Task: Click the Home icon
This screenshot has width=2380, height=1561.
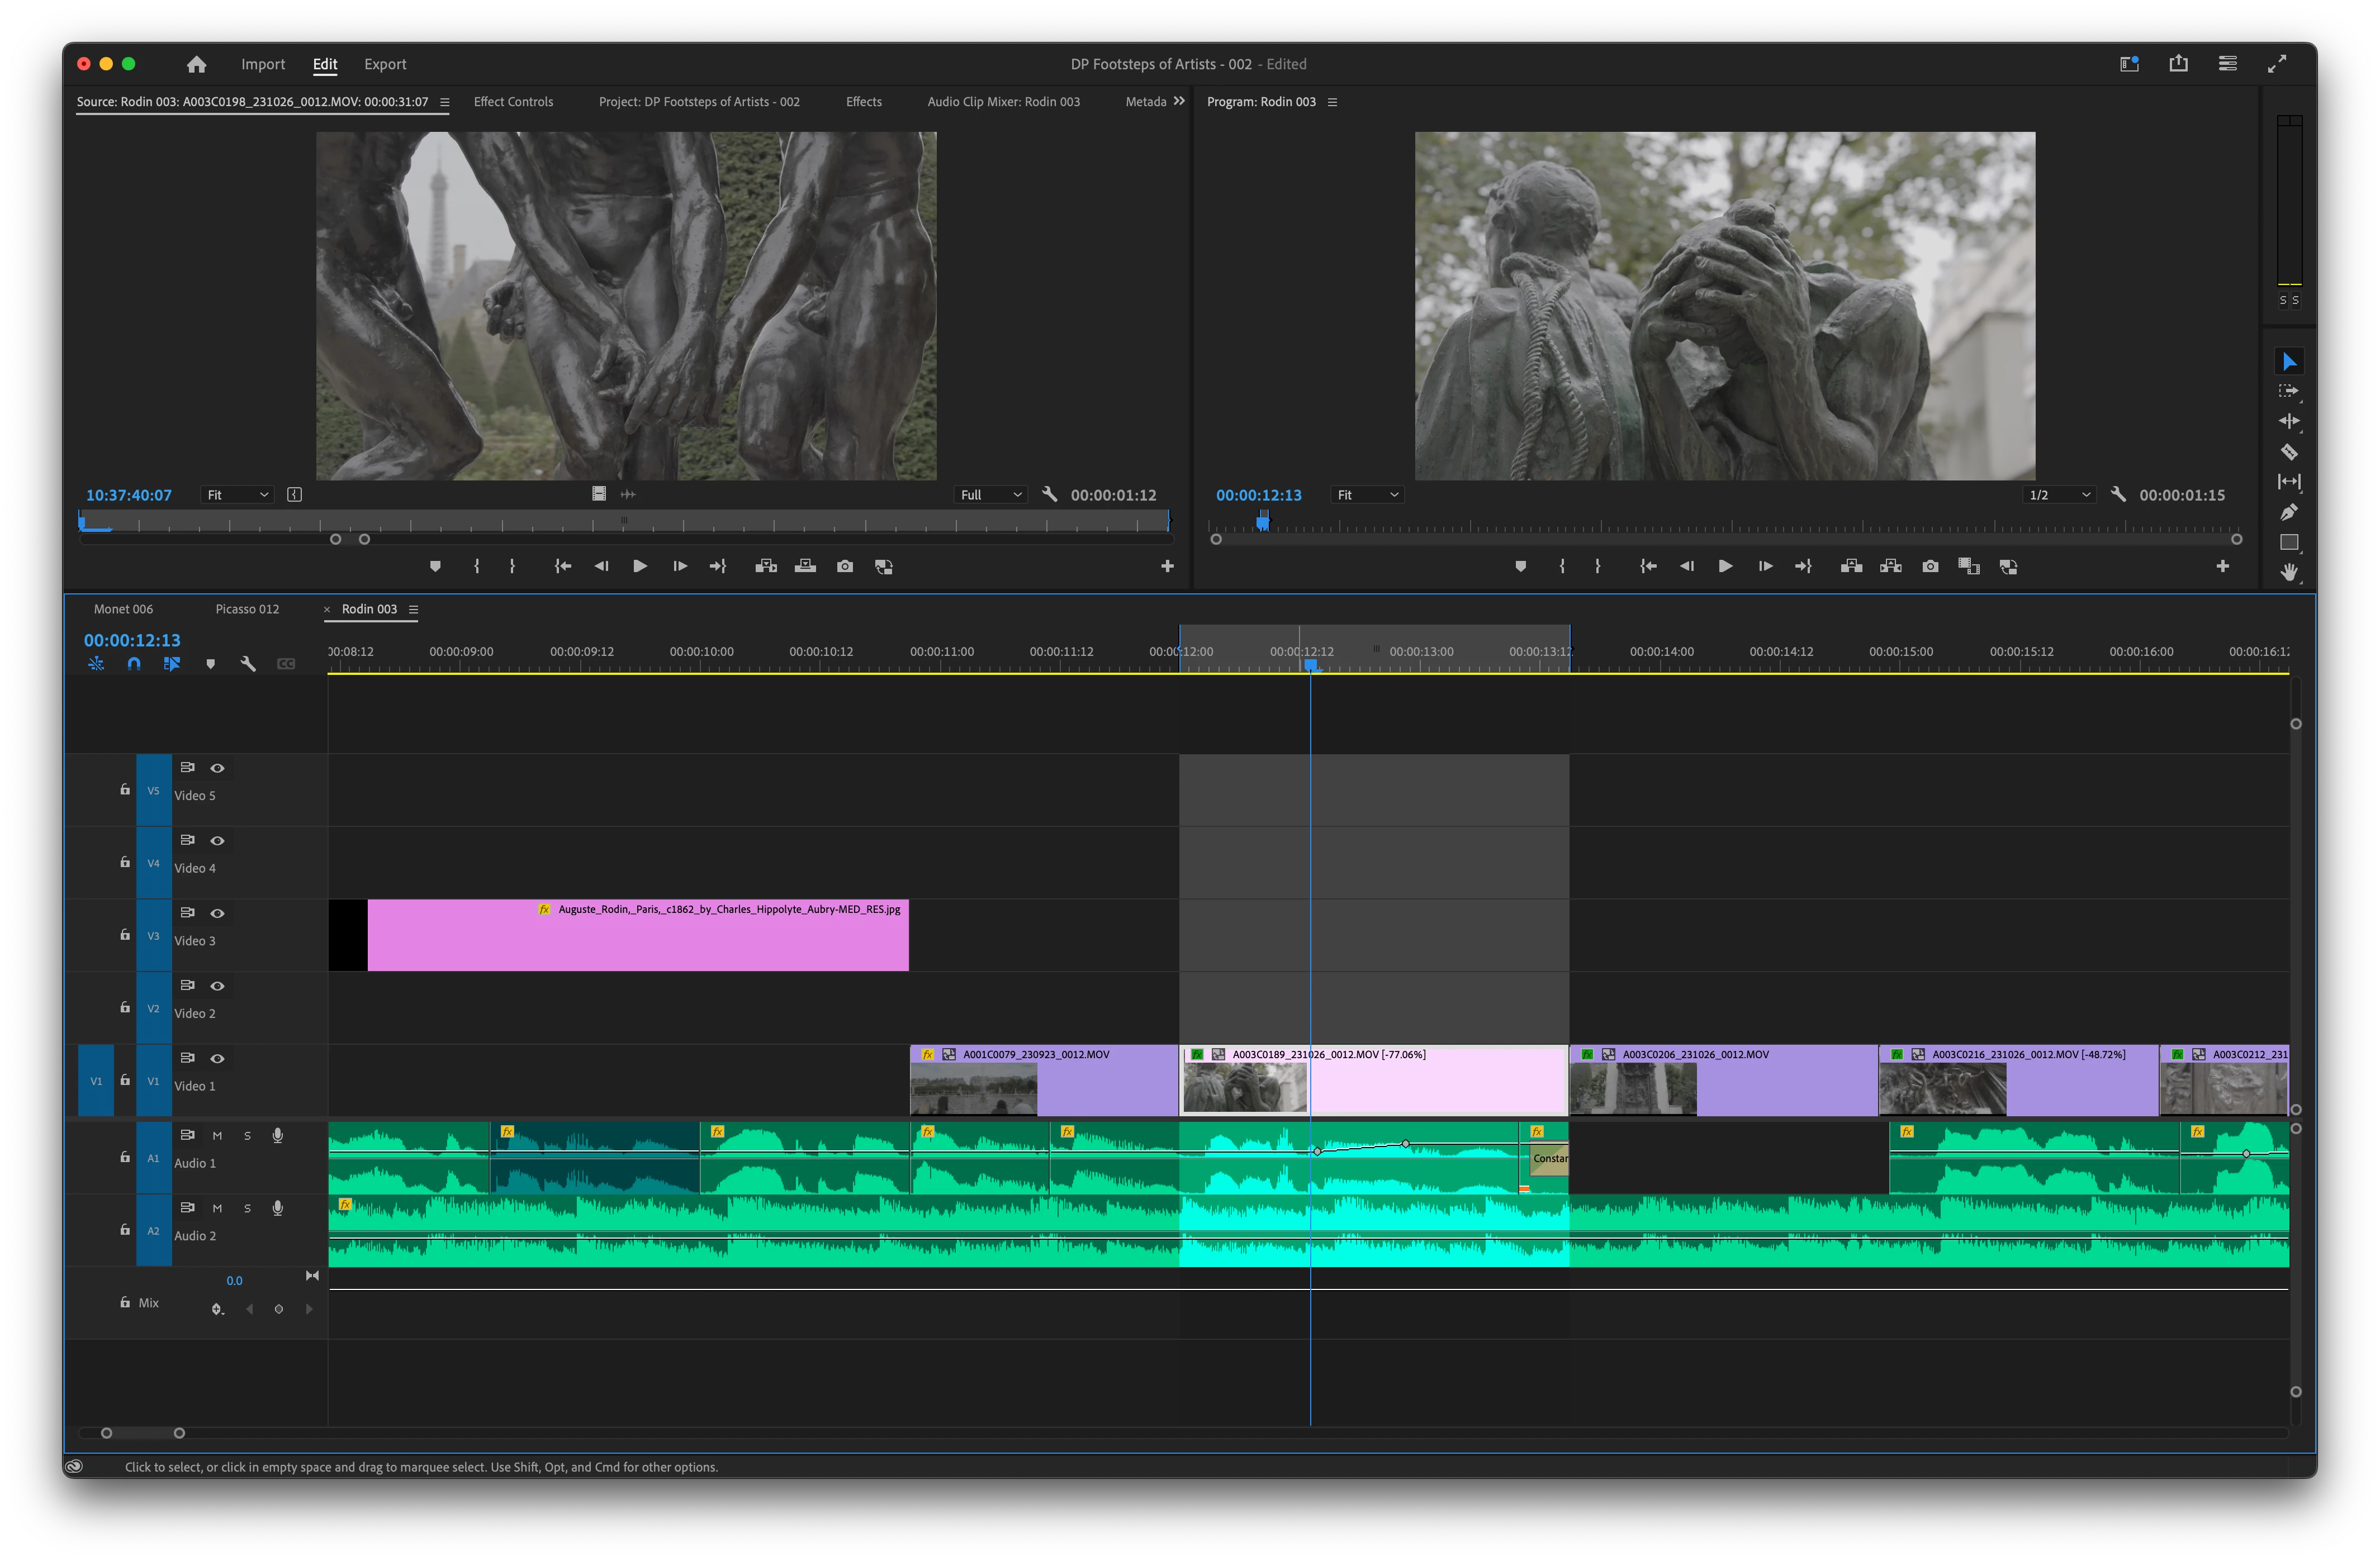Action: coord(196,64)
